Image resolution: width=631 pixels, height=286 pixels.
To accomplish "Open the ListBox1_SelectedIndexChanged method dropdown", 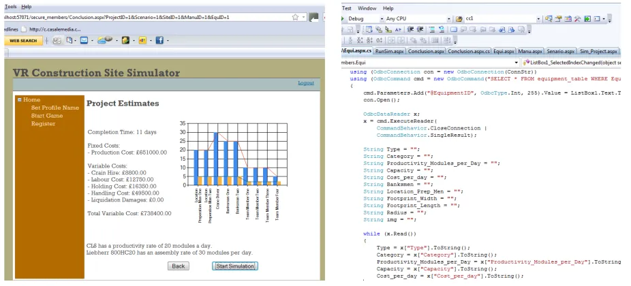I will click(571, 63).
